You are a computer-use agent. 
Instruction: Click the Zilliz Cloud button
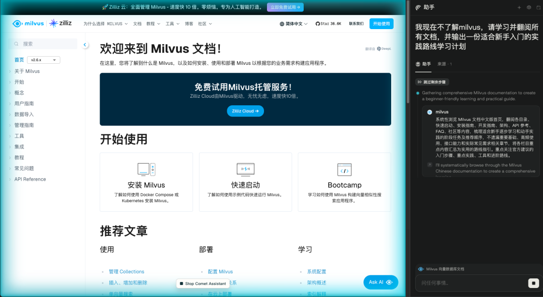point(245,111)
